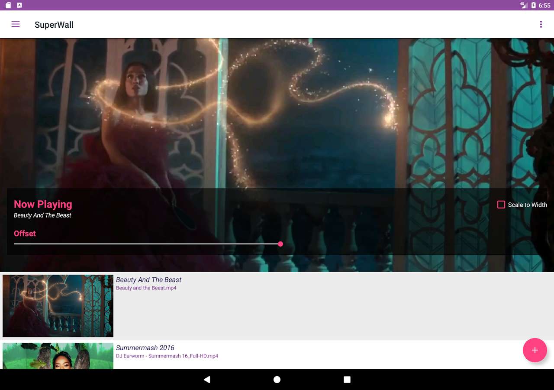Tap the Now Playing heading

[x=43, y=204]
